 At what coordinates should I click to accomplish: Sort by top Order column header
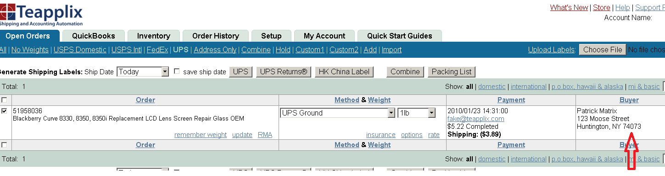(x=145, y=100)
